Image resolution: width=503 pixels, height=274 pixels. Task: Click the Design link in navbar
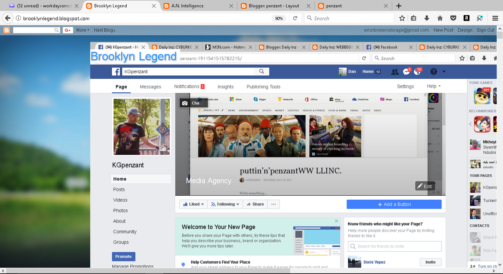[465, 30]
